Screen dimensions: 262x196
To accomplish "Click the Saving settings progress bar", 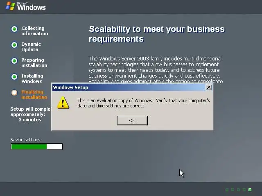I will point(36,147).
